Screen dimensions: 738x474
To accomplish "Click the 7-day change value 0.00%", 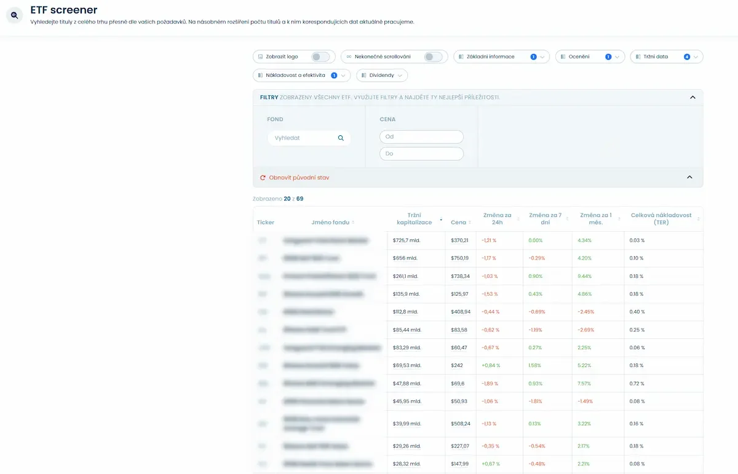I will click(536, 240).
